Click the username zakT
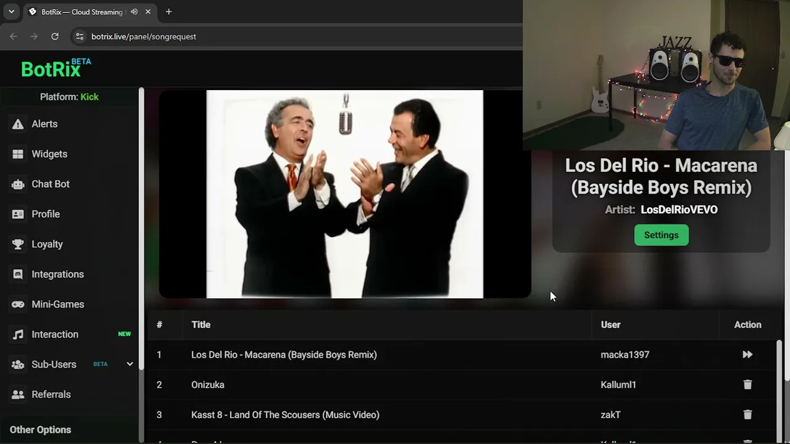This screenshot has height=444, width=790. [x=610, y=415]
